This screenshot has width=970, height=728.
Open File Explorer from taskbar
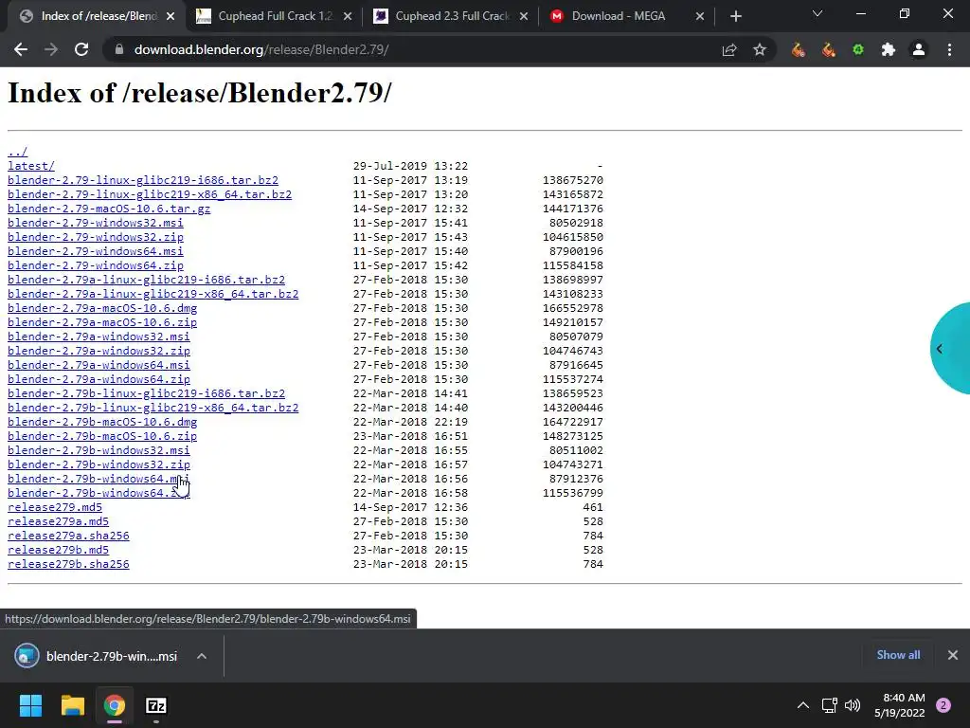pyautogui.click(x=72, y=705)
